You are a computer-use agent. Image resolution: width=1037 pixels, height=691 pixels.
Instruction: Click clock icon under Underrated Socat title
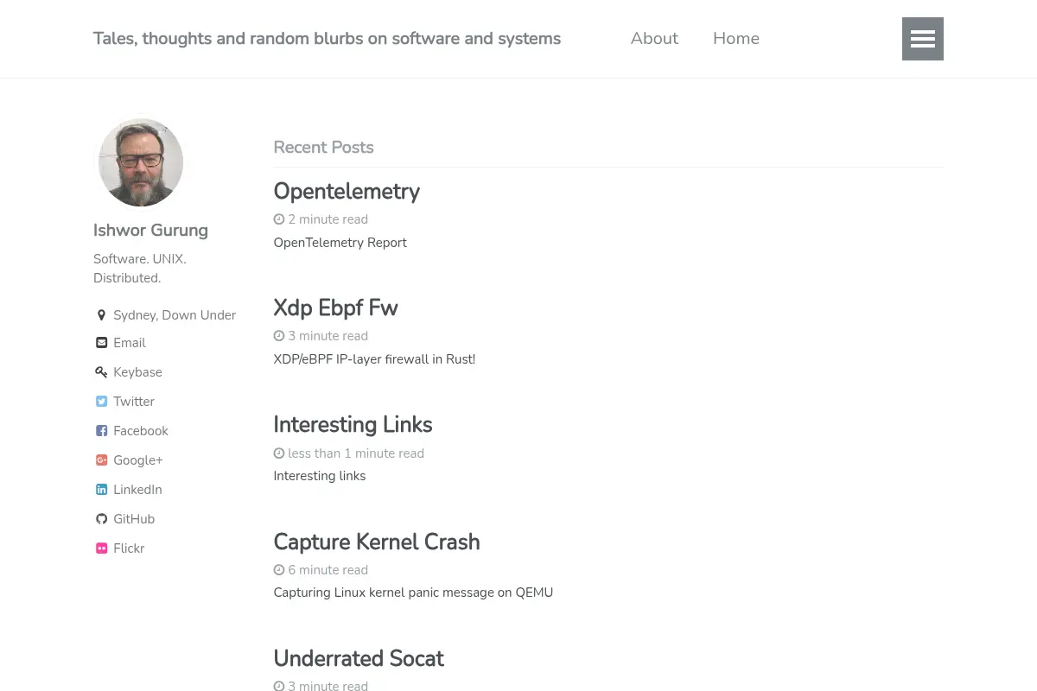pos(279,686)
